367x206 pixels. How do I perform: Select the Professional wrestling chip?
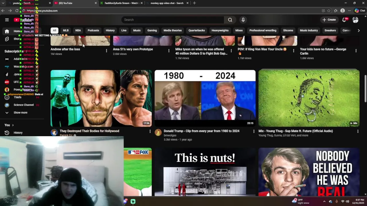pyautogui.click(x=263, y=30)
